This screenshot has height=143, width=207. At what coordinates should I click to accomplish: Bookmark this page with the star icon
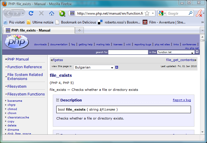(147, 13)
